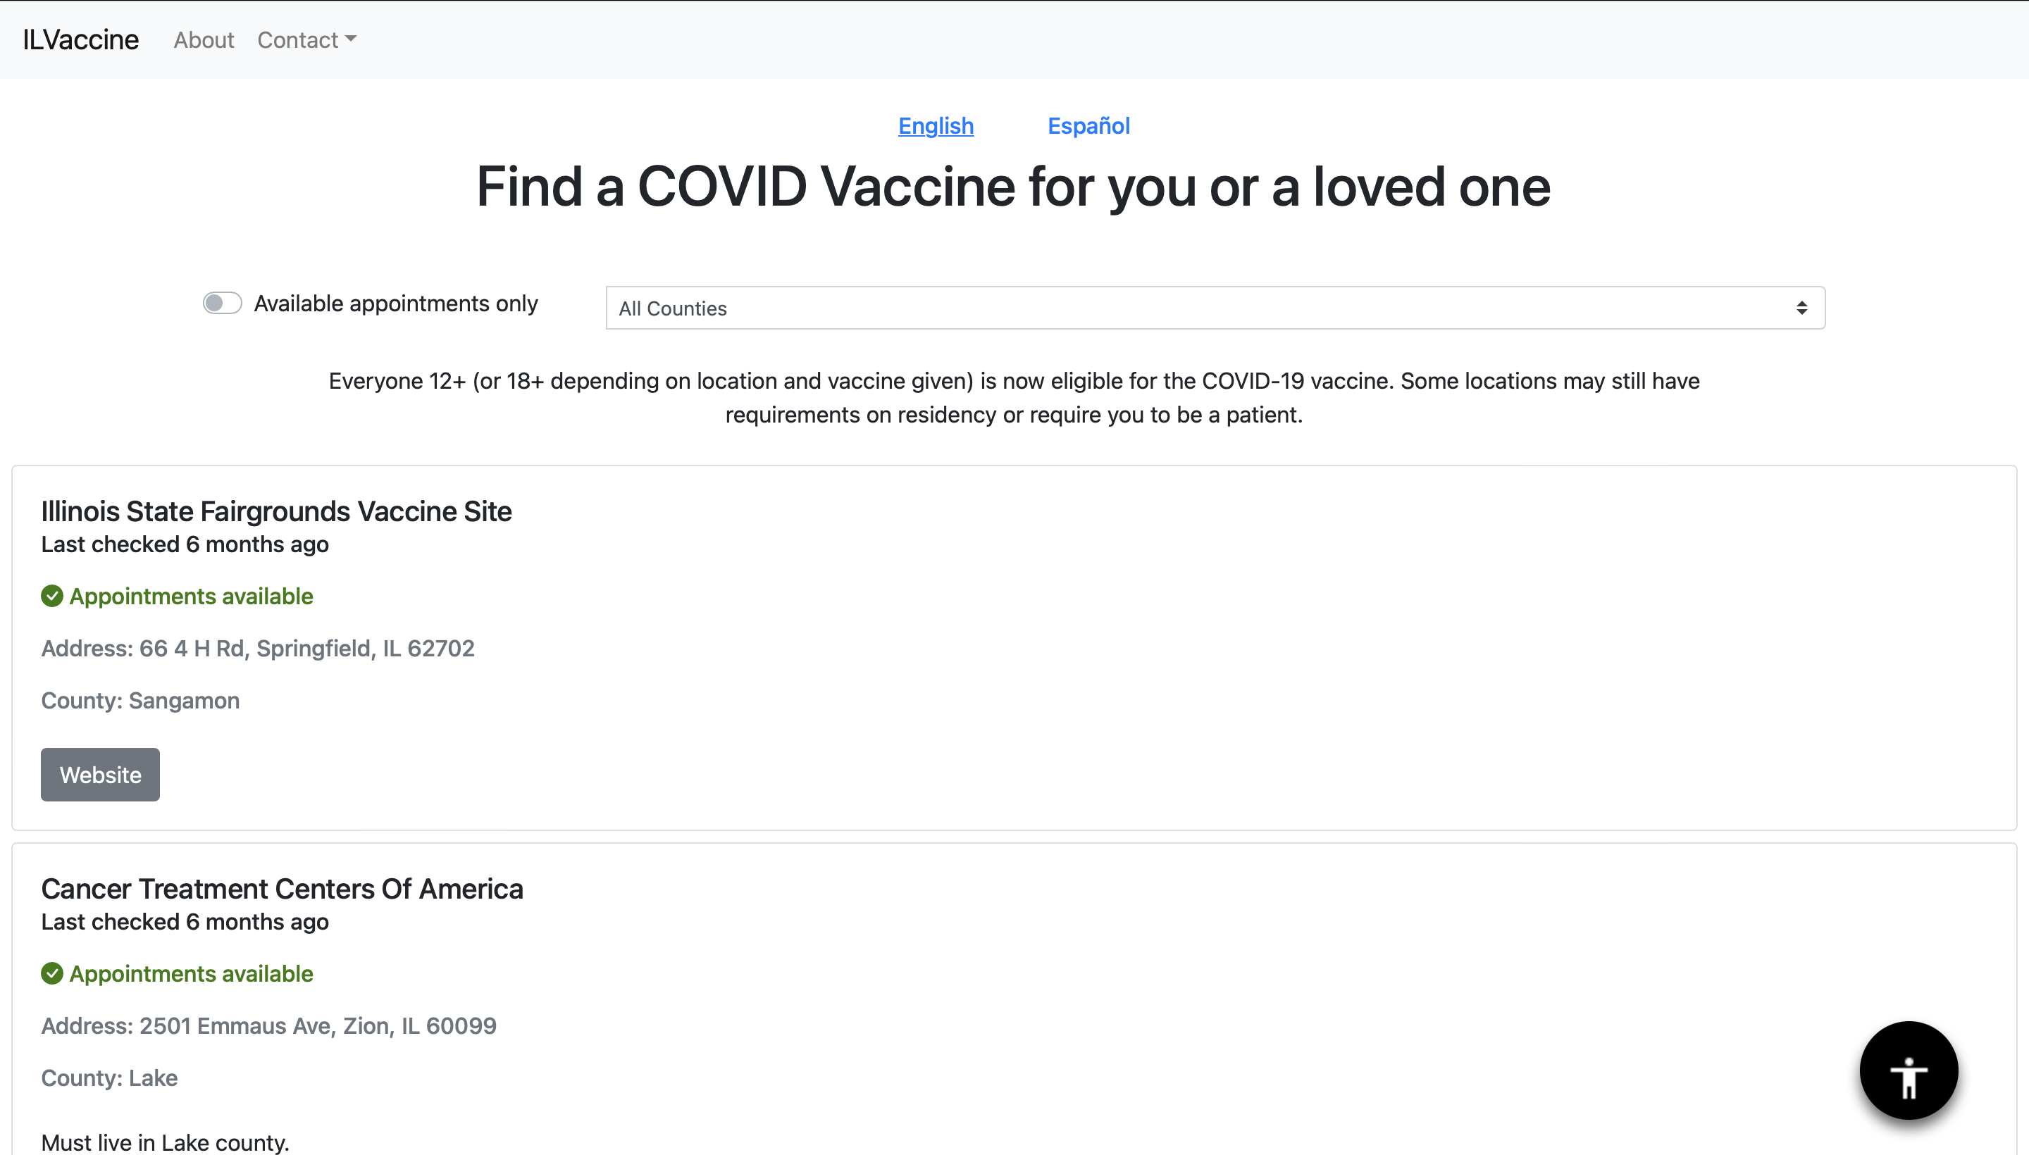
Task: Toggle the Available appointments only switch
Action: (222, 303)
